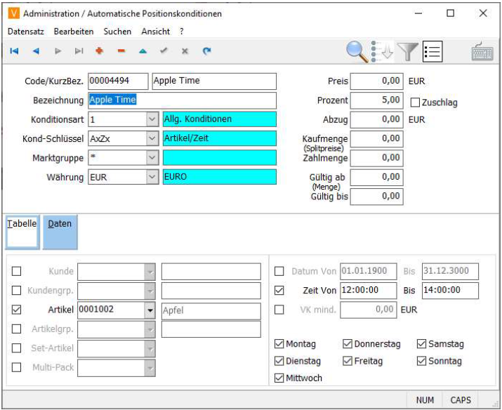502x410 pixels.
Task: Jump to the first record
Action: 14,51
